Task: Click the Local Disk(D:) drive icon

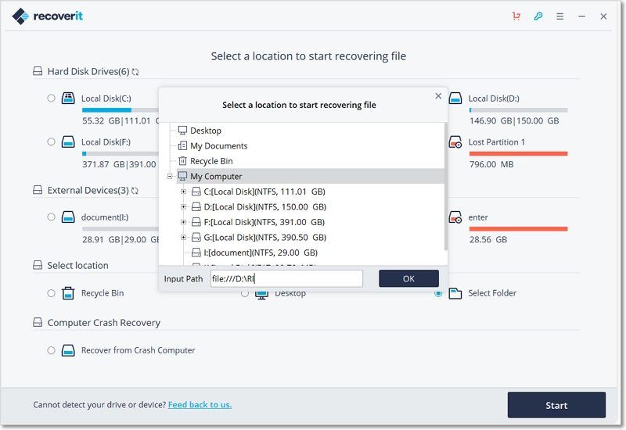Action: (x=455, y=99)
